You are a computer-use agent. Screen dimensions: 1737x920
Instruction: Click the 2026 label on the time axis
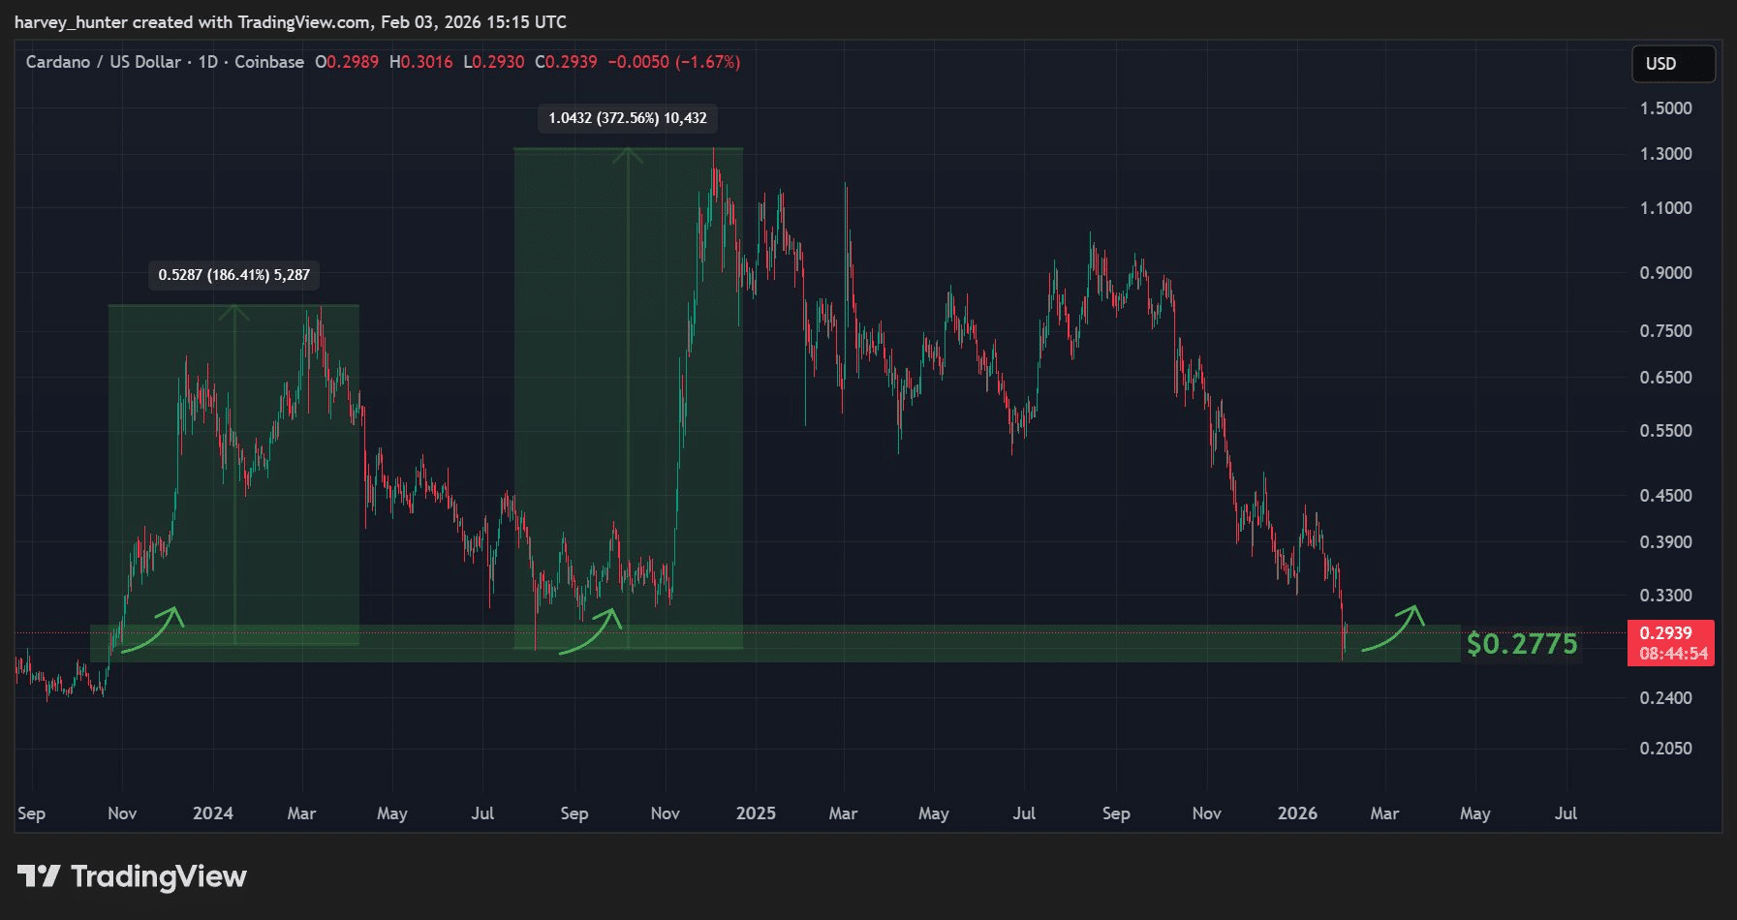pyautogui.click(x=1297, y=813)
